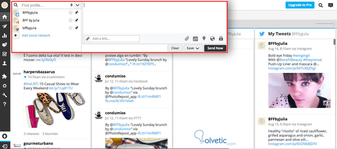Click the upload arrow icon at sidebar bottom
Viewport: 337px width, 149px height.
pyautogui.click(x=4, y=136)
